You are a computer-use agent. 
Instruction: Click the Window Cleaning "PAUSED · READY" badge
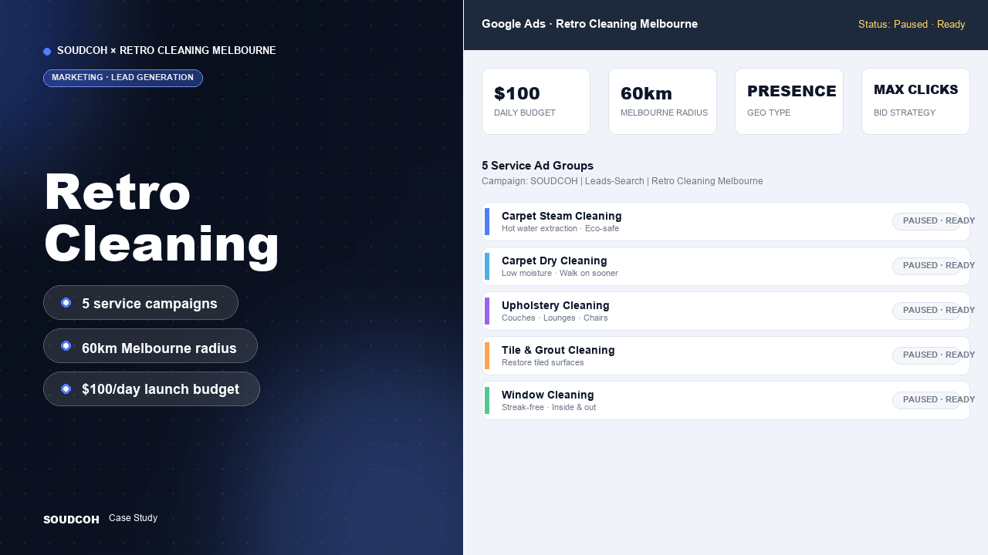[x=927, y=400]
